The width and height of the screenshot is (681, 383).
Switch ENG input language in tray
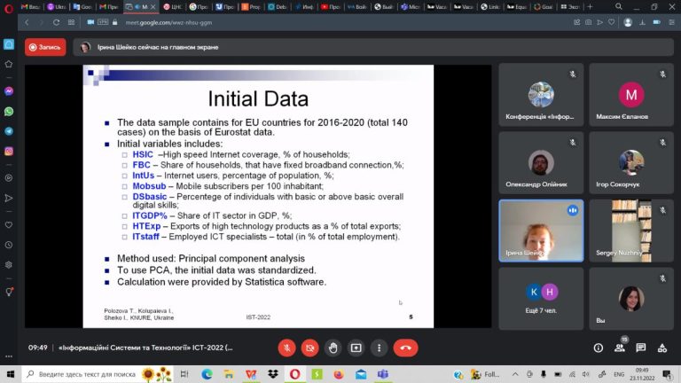tap(619, 374)
